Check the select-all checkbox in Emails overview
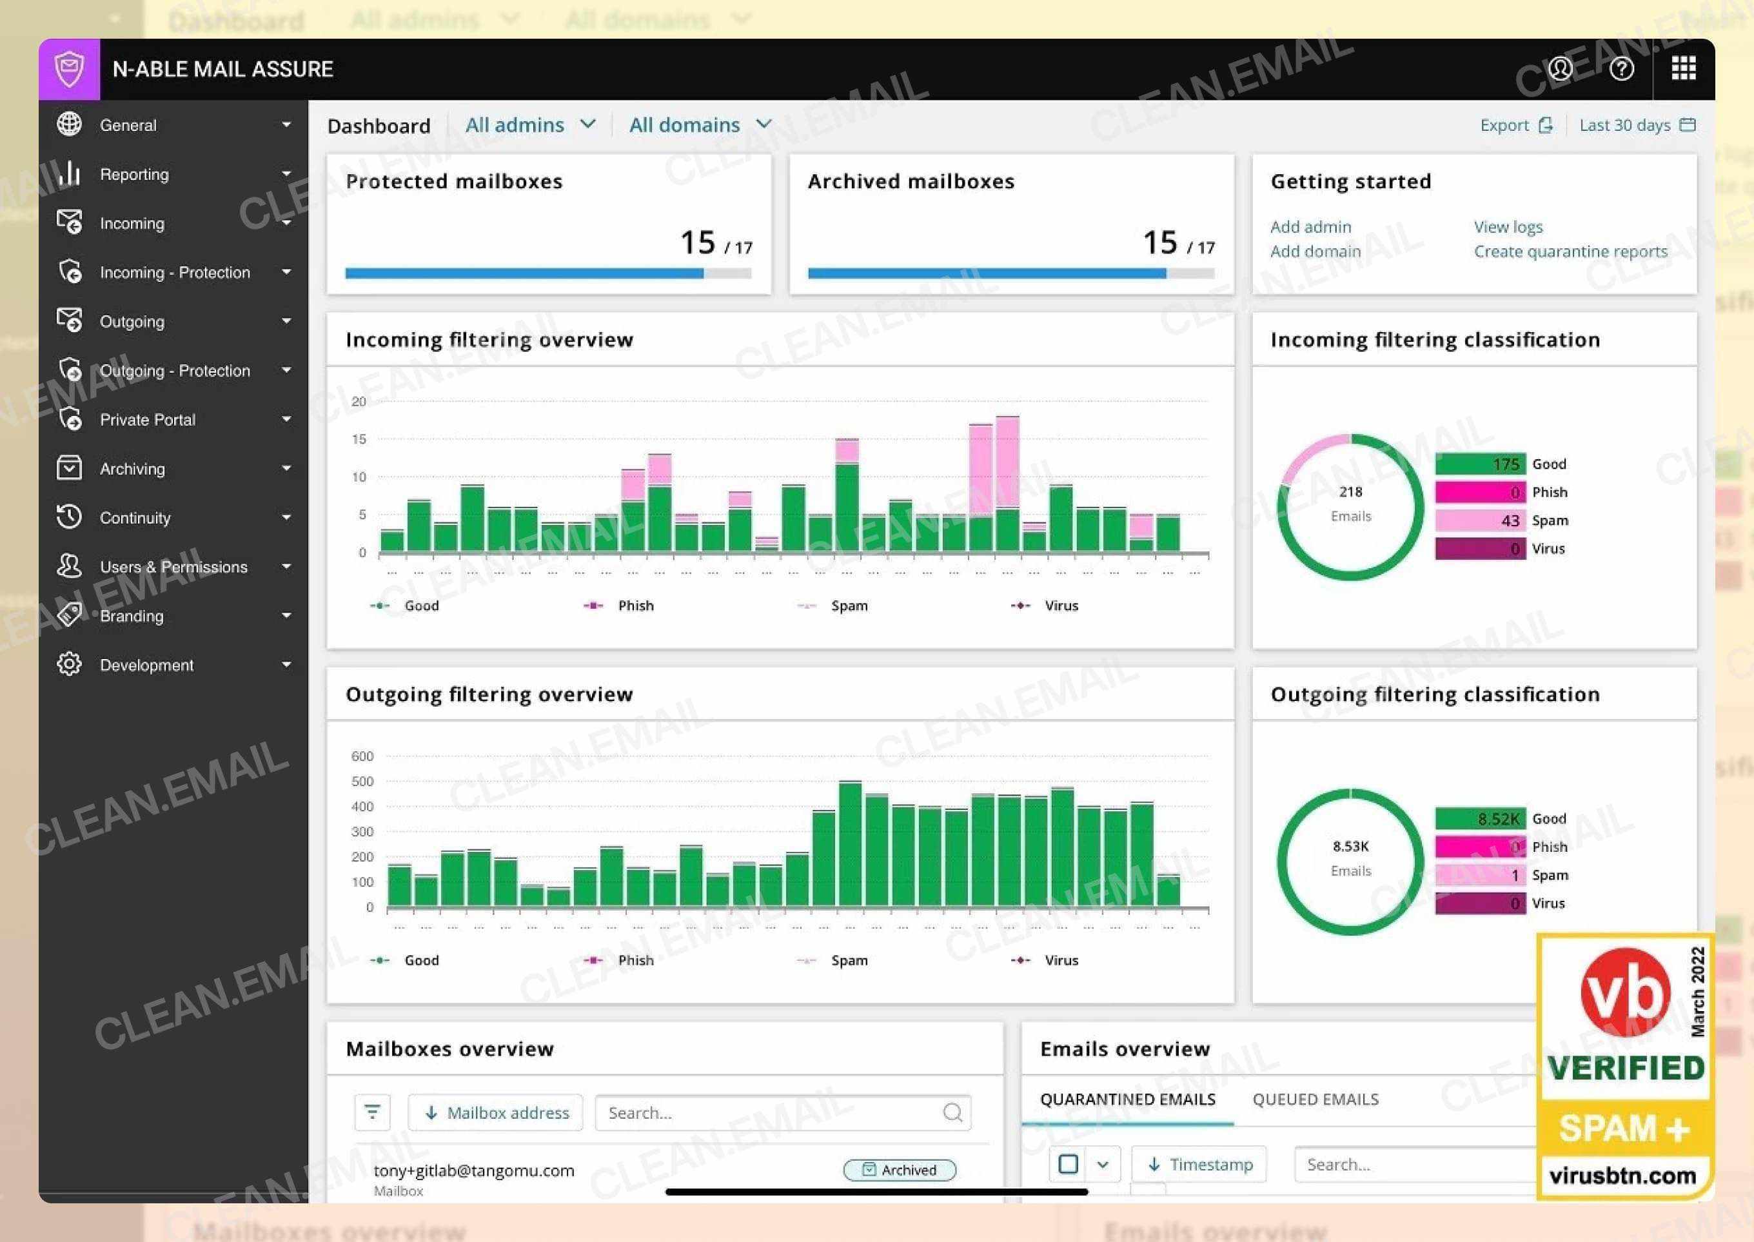The height and width of the screenshot is (1242, 1754). click(x=1067, y=1163)
